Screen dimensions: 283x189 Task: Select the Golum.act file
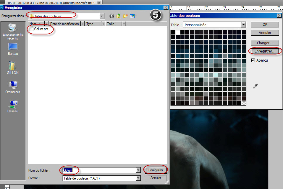(41, 29)
